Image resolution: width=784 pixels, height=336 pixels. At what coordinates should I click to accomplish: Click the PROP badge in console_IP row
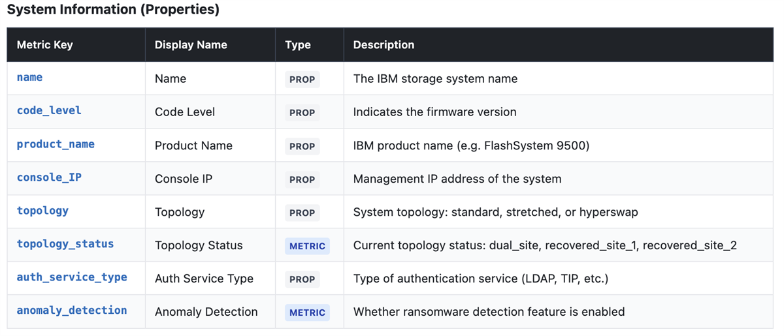302,179
